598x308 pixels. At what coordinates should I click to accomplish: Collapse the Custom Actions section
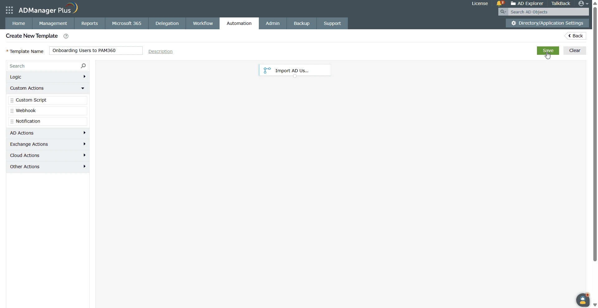click(83, 88)
